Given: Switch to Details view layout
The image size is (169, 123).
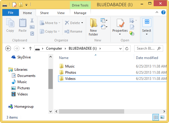Looking at the screenshot, I should (156, 117).
